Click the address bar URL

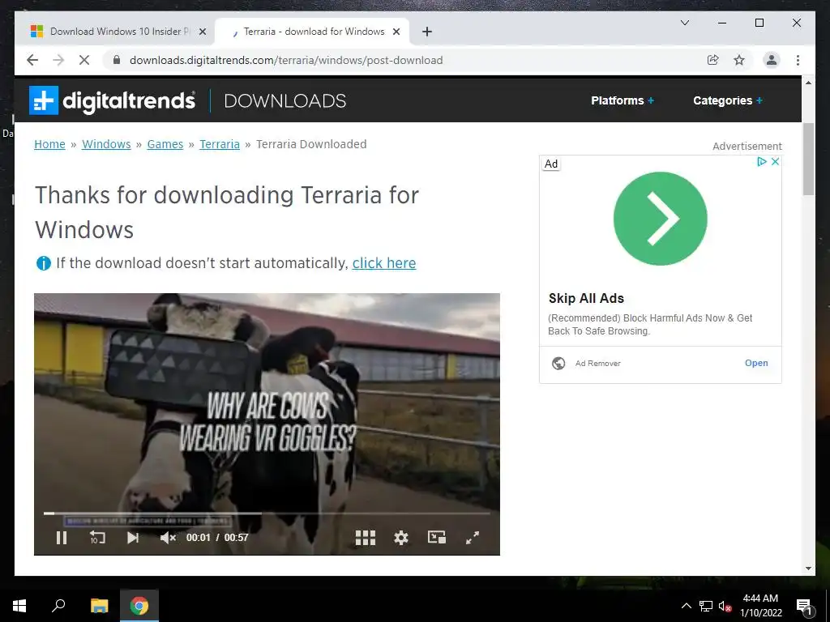[x=286, y=60]
